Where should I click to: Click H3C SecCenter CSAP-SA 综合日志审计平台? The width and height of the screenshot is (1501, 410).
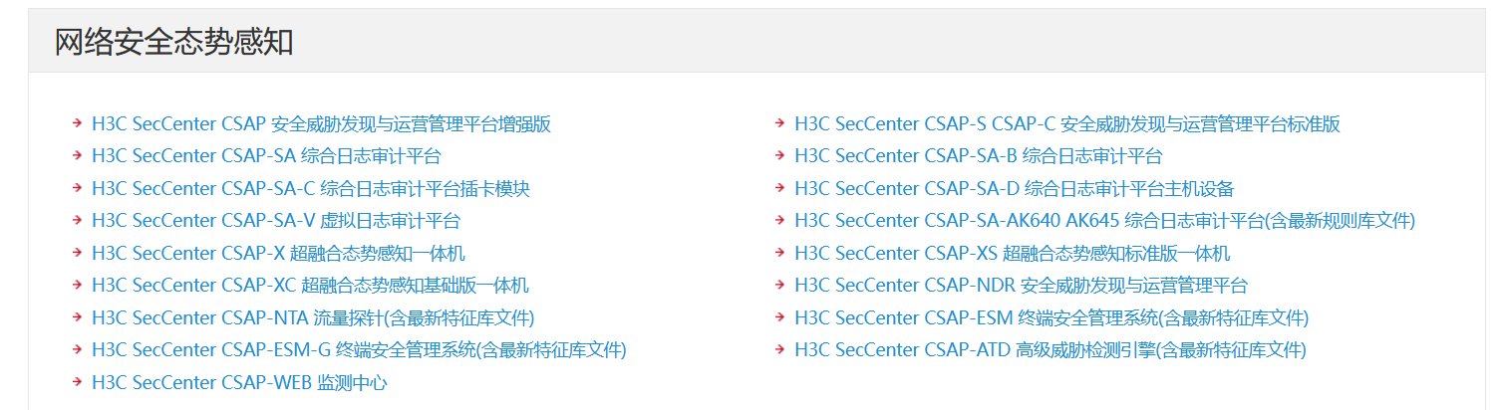[265, 156]
